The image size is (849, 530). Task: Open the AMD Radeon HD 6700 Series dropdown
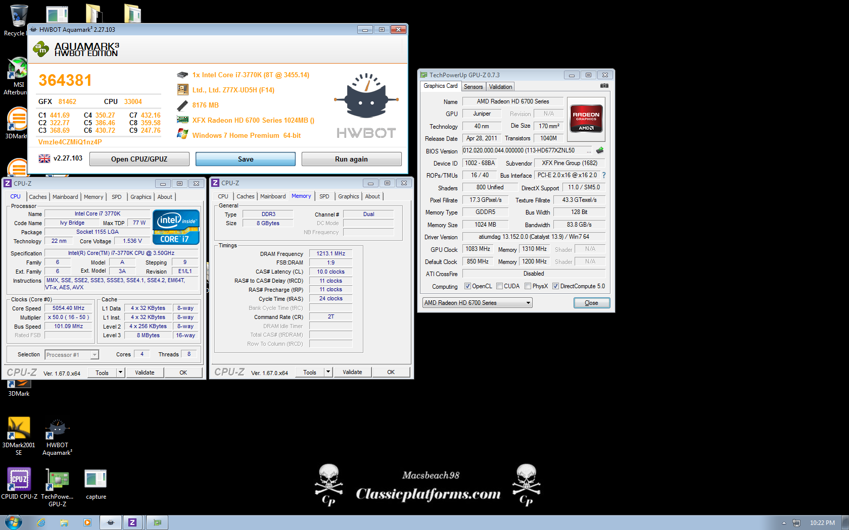(478, 303)
